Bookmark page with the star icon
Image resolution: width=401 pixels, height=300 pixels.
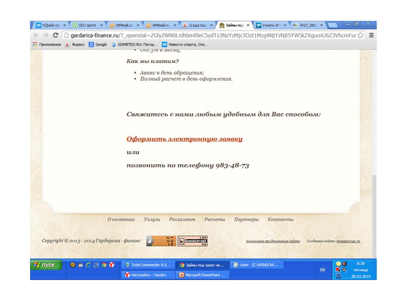[x=360, y=35]
